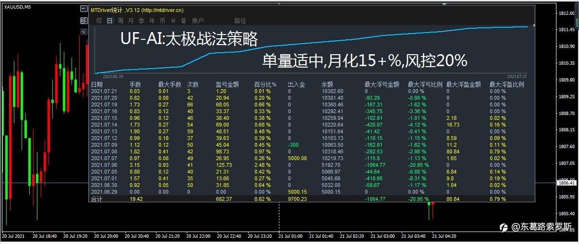Switch to the 季 quarterly tab
This screenshot has height=244, width=579.
(141, 21)
